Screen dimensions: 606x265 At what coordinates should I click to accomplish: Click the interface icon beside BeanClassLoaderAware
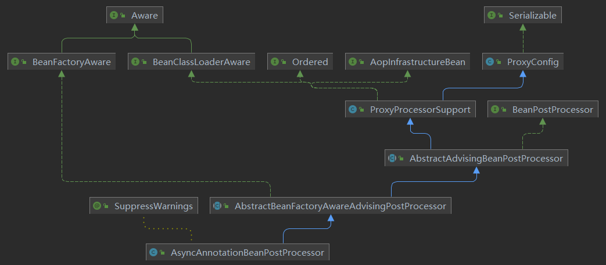pyautogui.click(x=135, y=62)
